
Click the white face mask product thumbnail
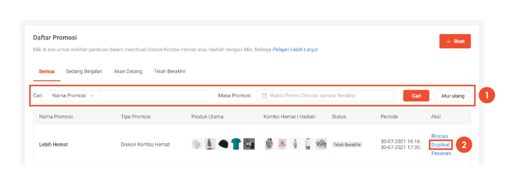click(x=197, y=144)
